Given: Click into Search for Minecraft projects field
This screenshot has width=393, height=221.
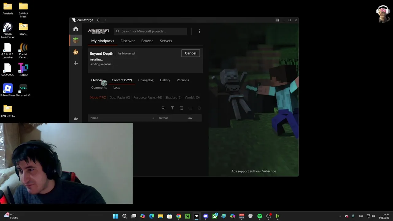Looking at the screenshot, I should pos(150,31).
